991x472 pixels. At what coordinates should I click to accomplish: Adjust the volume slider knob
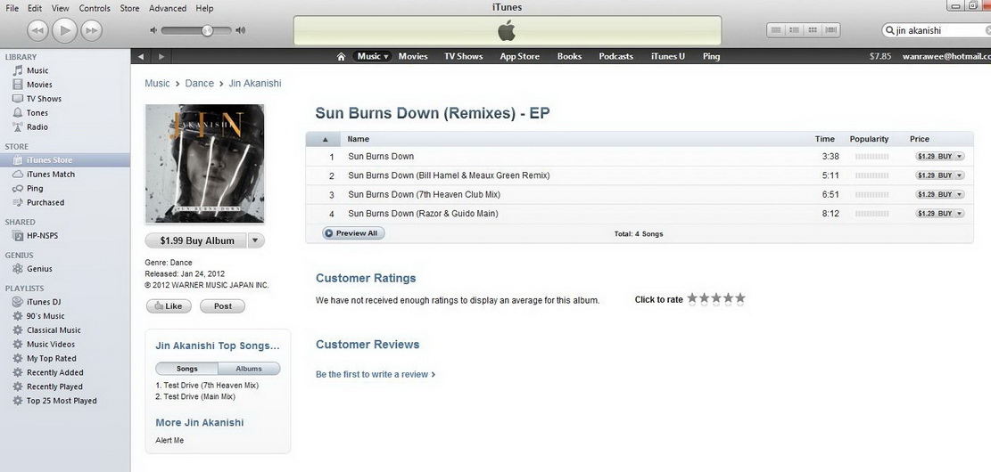pyautogui.click(x=207, y=30)
